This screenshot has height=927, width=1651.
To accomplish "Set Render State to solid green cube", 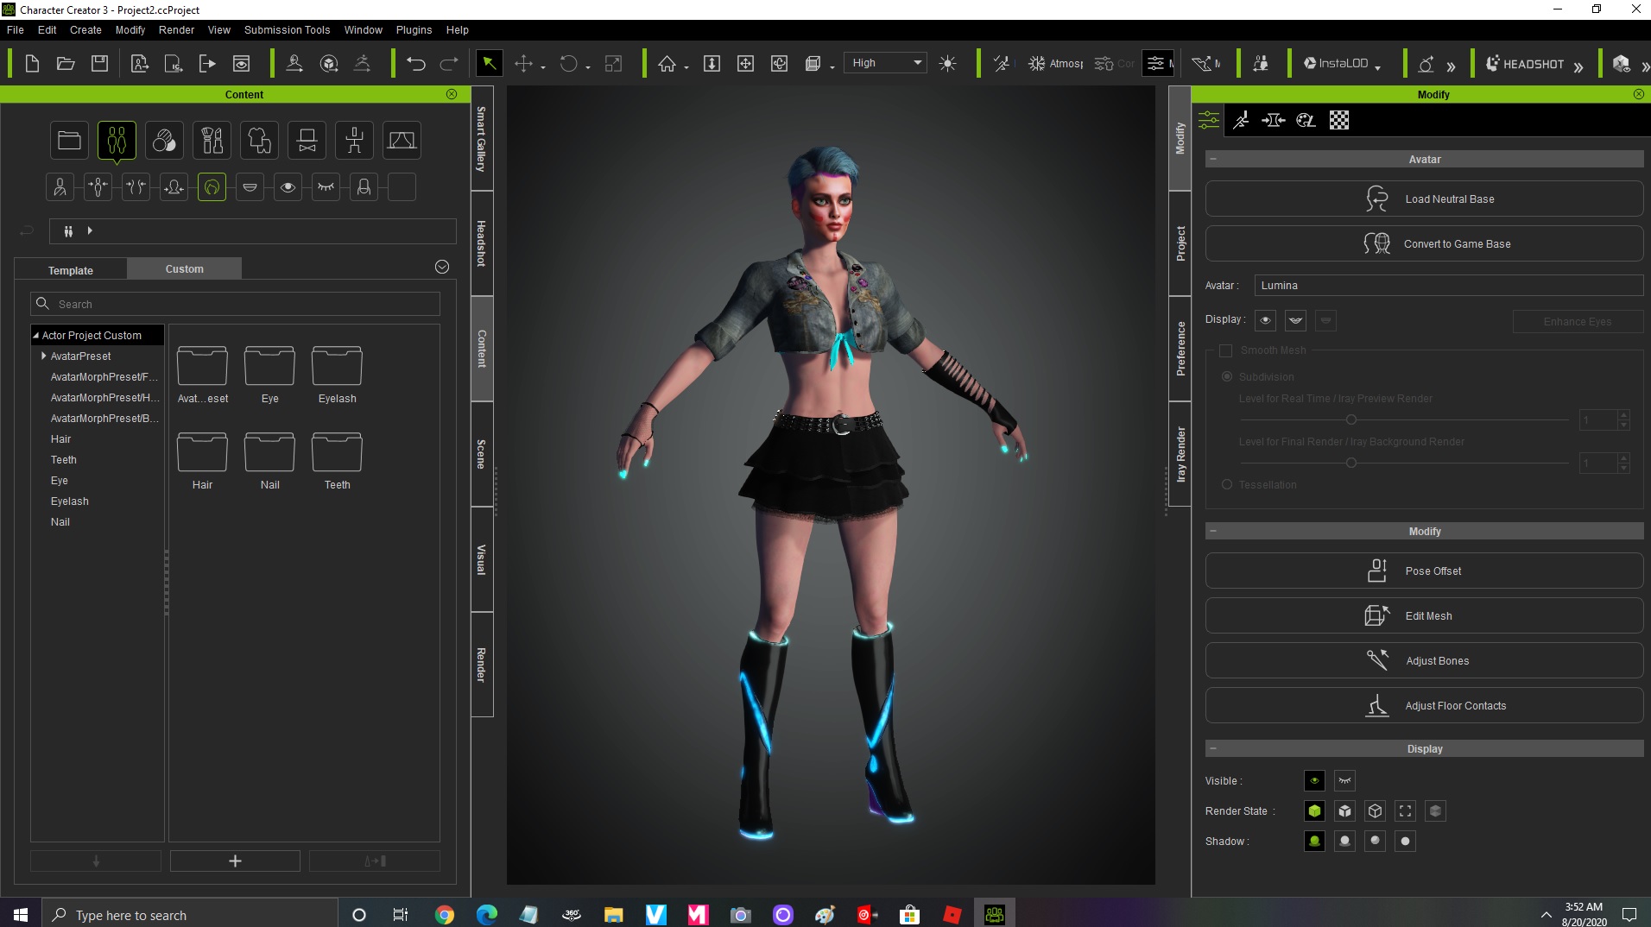I will [x=1314, y=810].
